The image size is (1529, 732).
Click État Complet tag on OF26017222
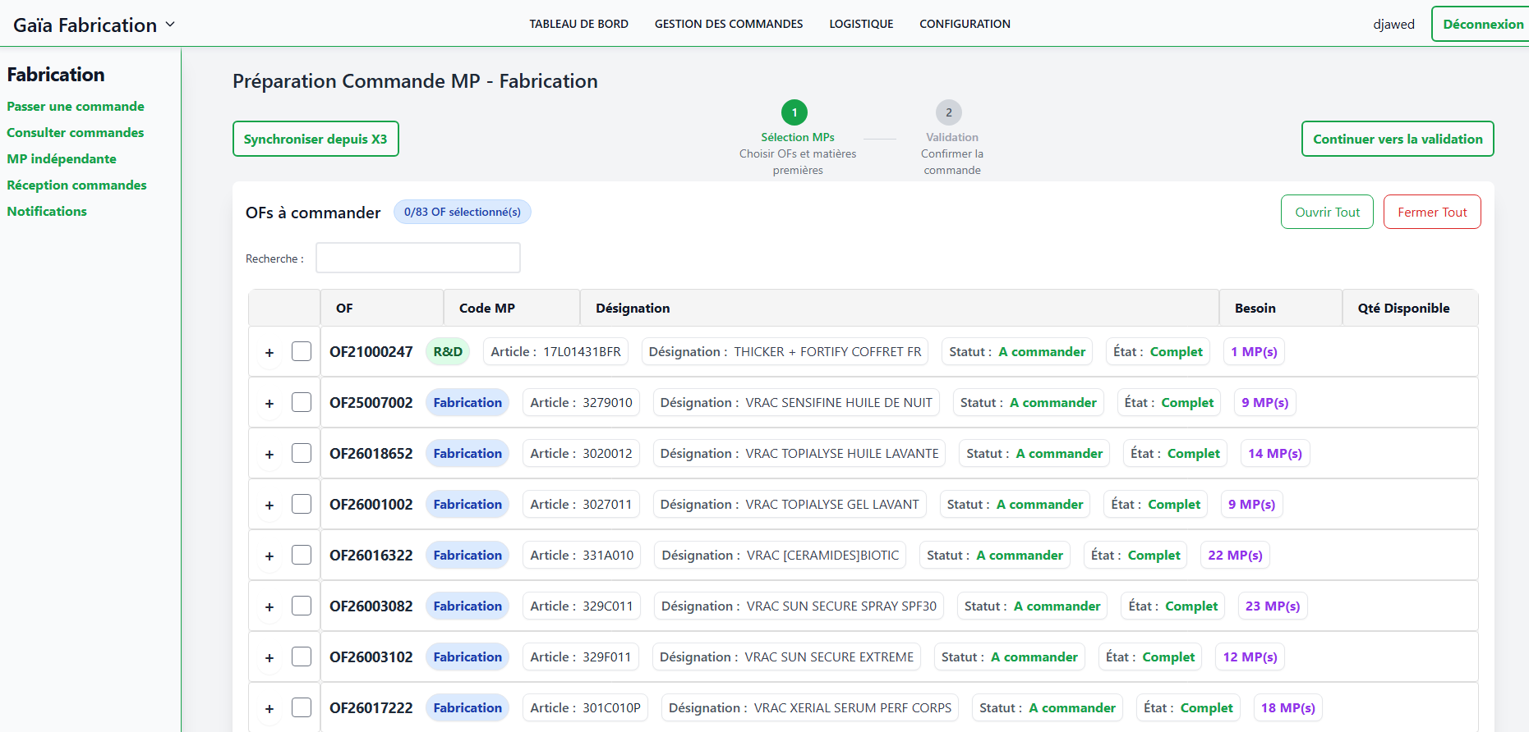(x=1188, y=707)
